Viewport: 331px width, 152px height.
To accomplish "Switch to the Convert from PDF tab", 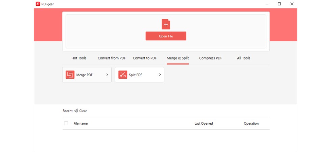I will click(x=112, y=58).
